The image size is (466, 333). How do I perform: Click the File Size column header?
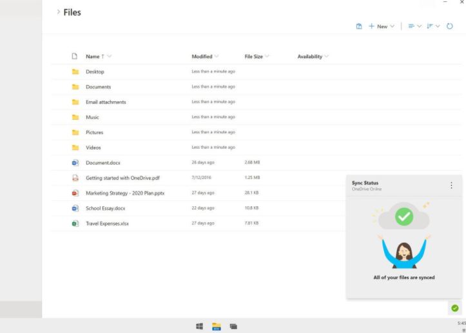click(x=253, y=57)
